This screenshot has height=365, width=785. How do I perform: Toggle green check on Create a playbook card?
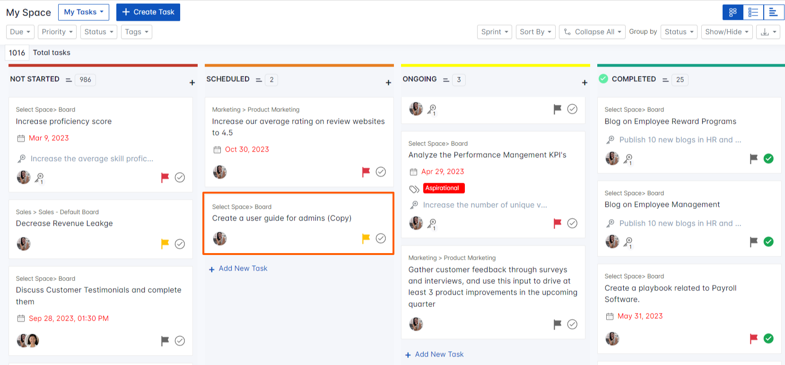tap(768, 339)
